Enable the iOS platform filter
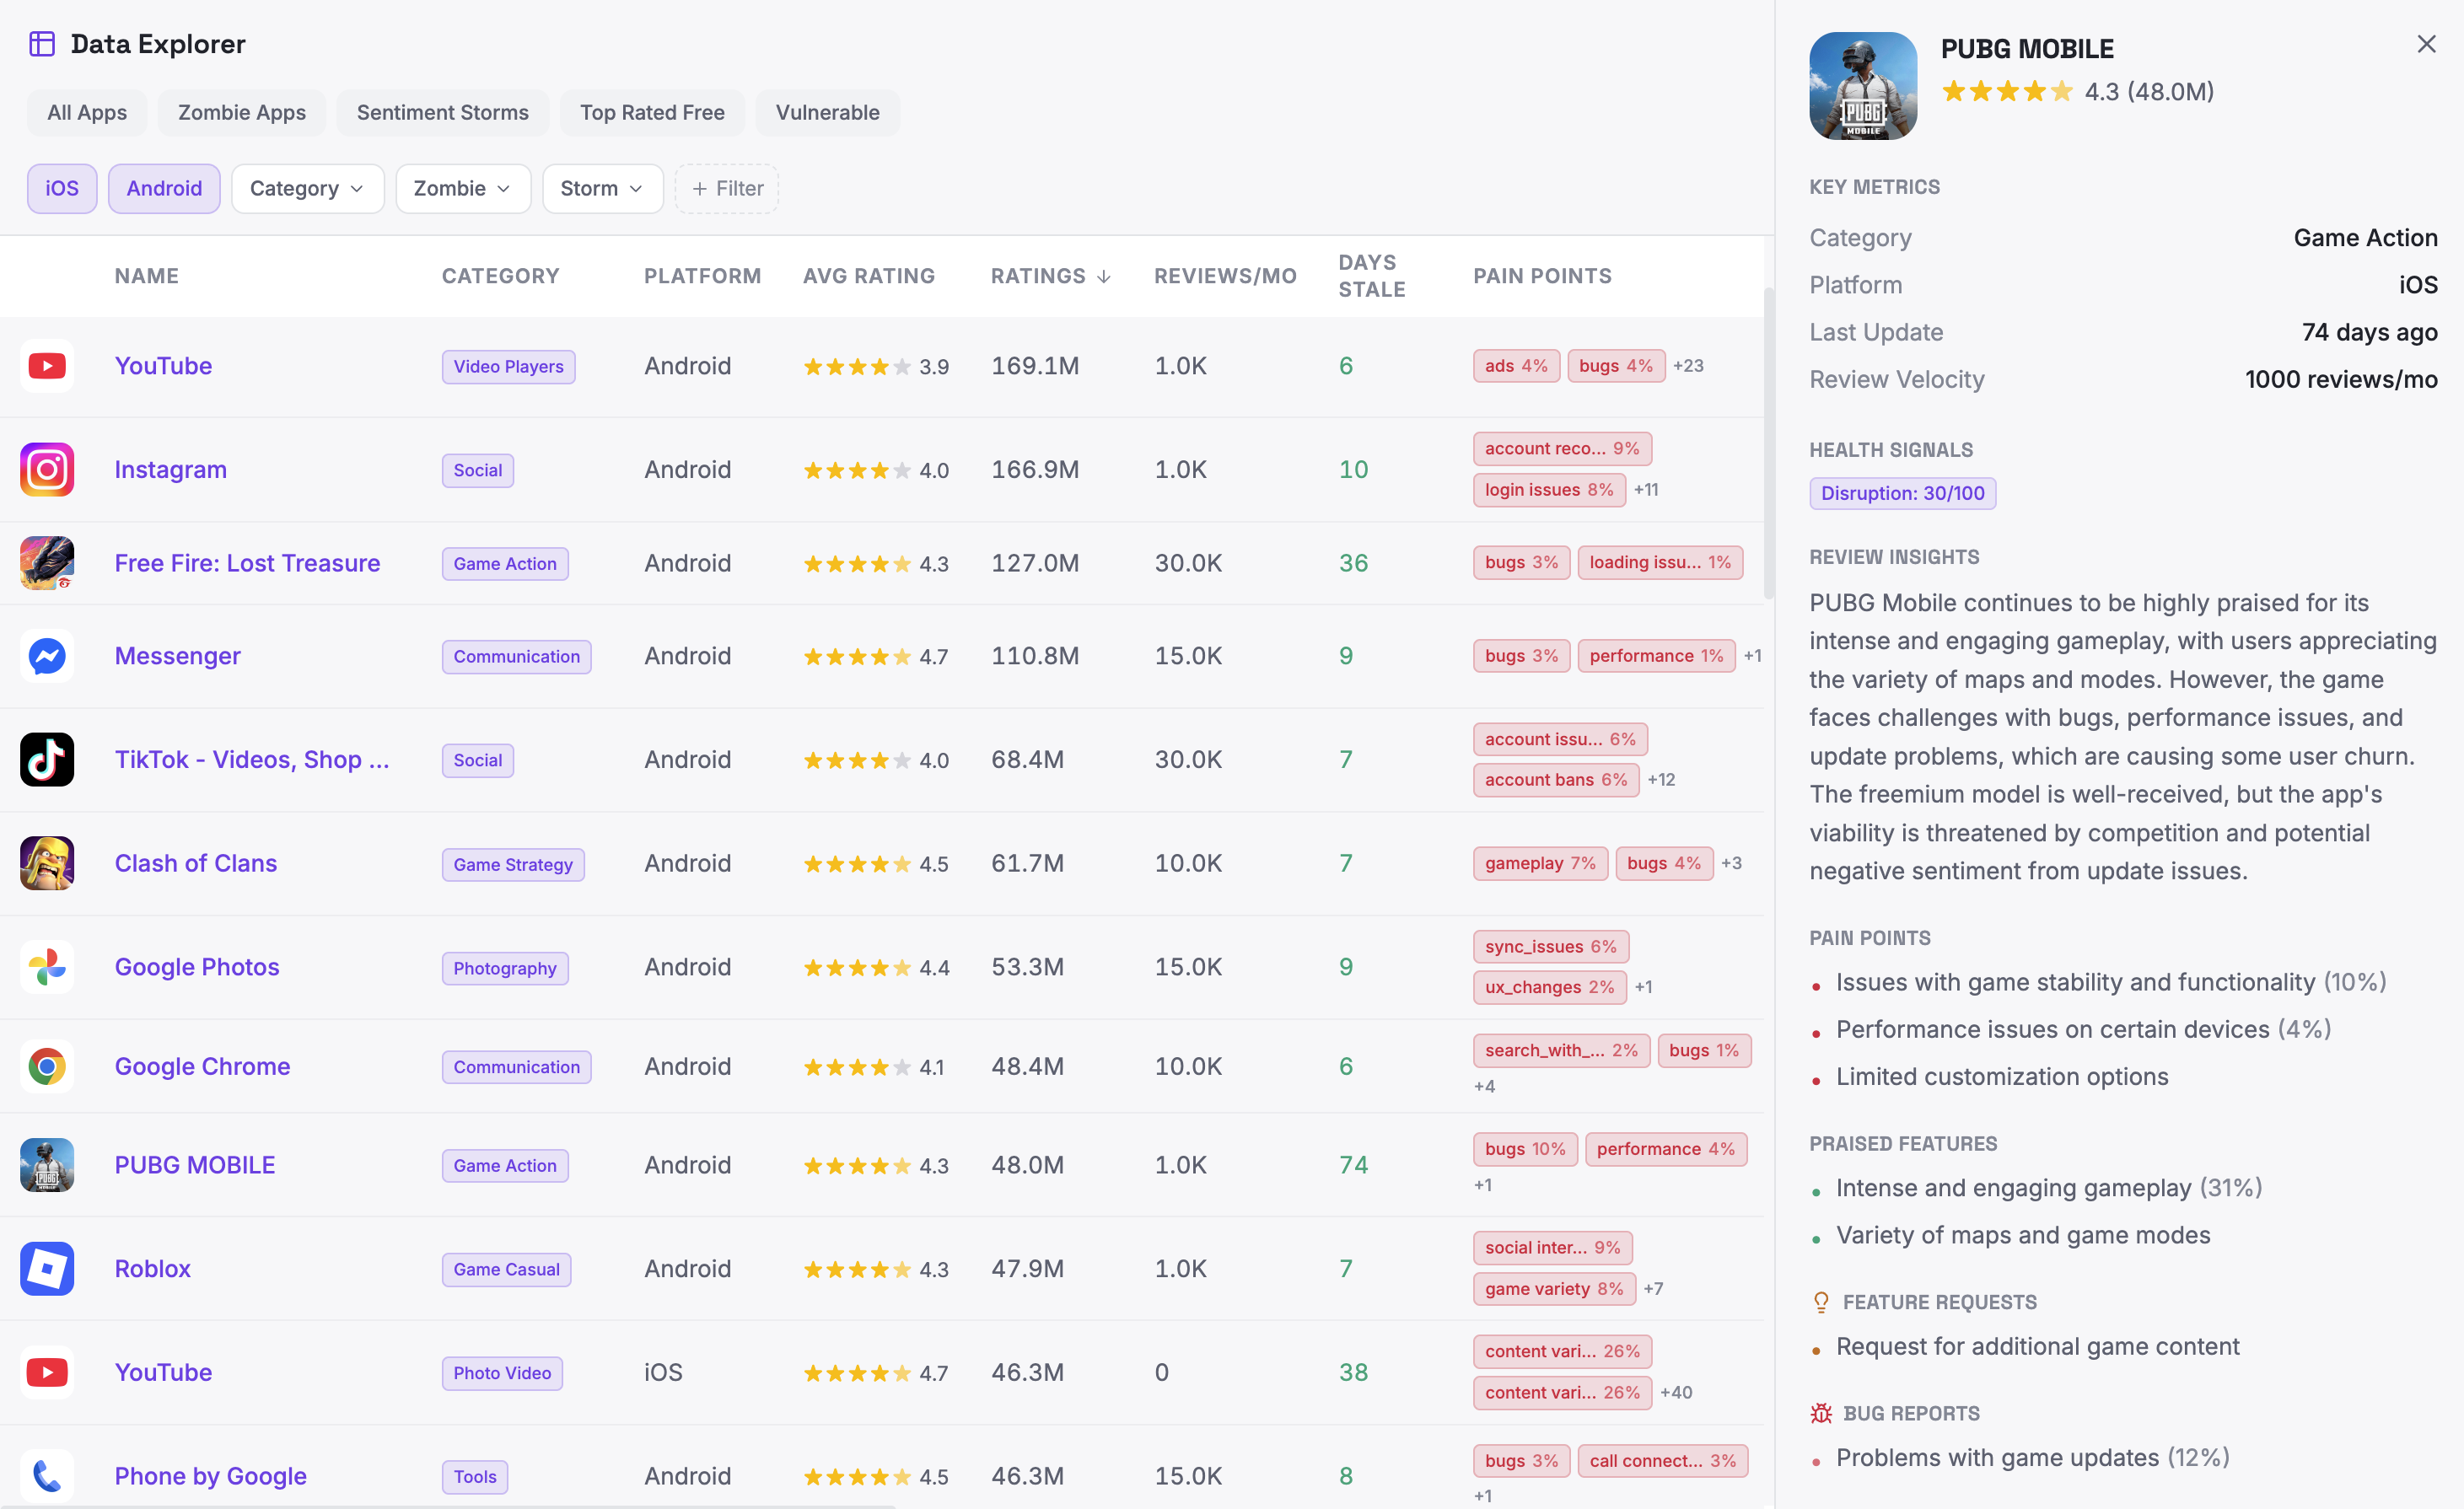Viewport: 2464px width, 1509px height. [x=62, y=188]
